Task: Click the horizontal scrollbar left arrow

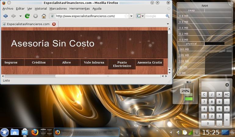Action: coord(3,76)
